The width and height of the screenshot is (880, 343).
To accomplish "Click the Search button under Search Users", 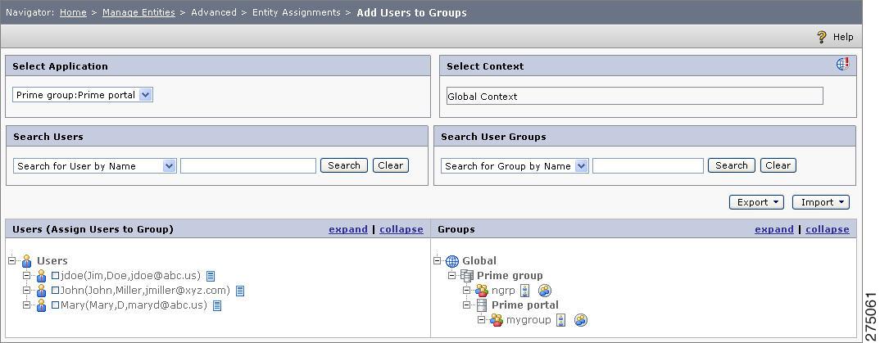I will (344, 165).
